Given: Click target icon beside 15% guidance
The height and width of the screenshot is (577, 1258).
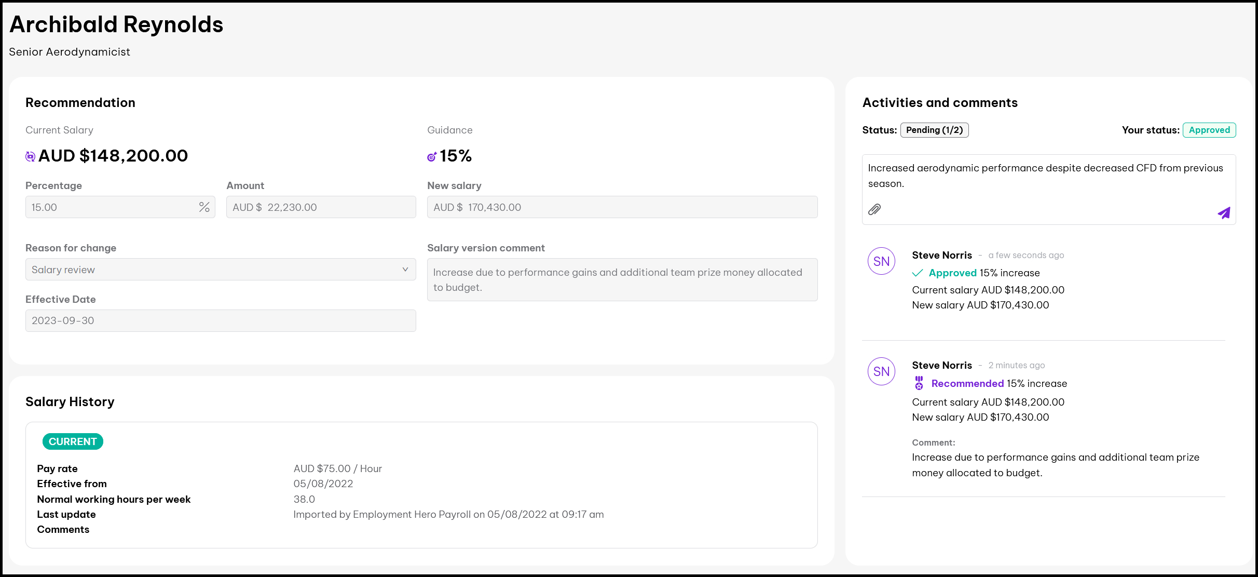Looking at the screenshot, I should 432,156.
